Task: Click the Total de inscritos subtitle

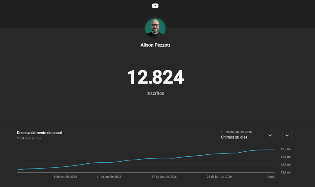Action: coord(29,138)
